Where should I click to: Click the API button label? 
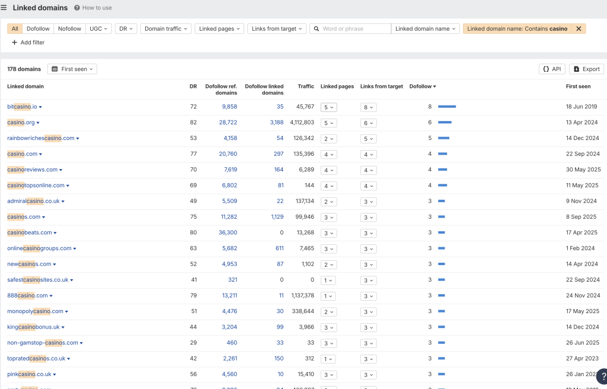pos(556,69)
